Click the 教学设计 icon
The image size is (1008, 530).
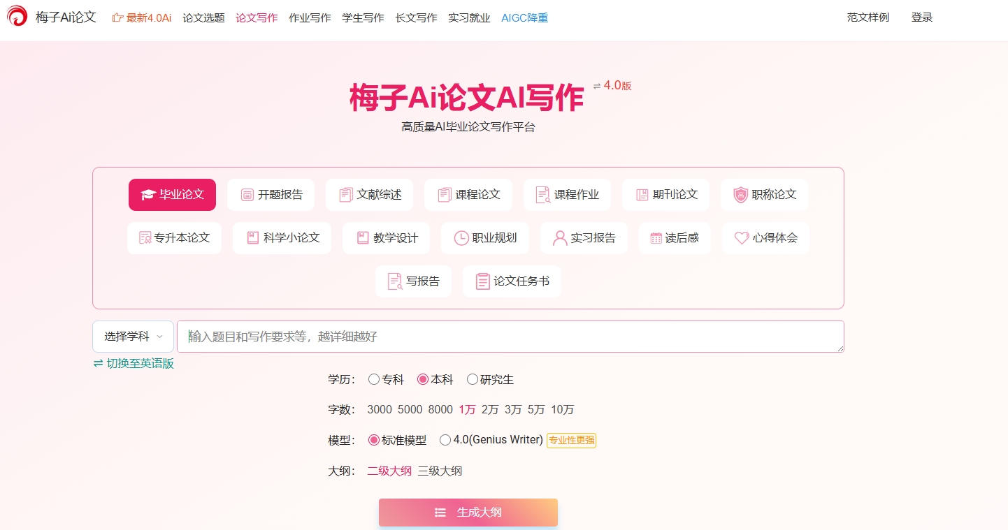363,238
